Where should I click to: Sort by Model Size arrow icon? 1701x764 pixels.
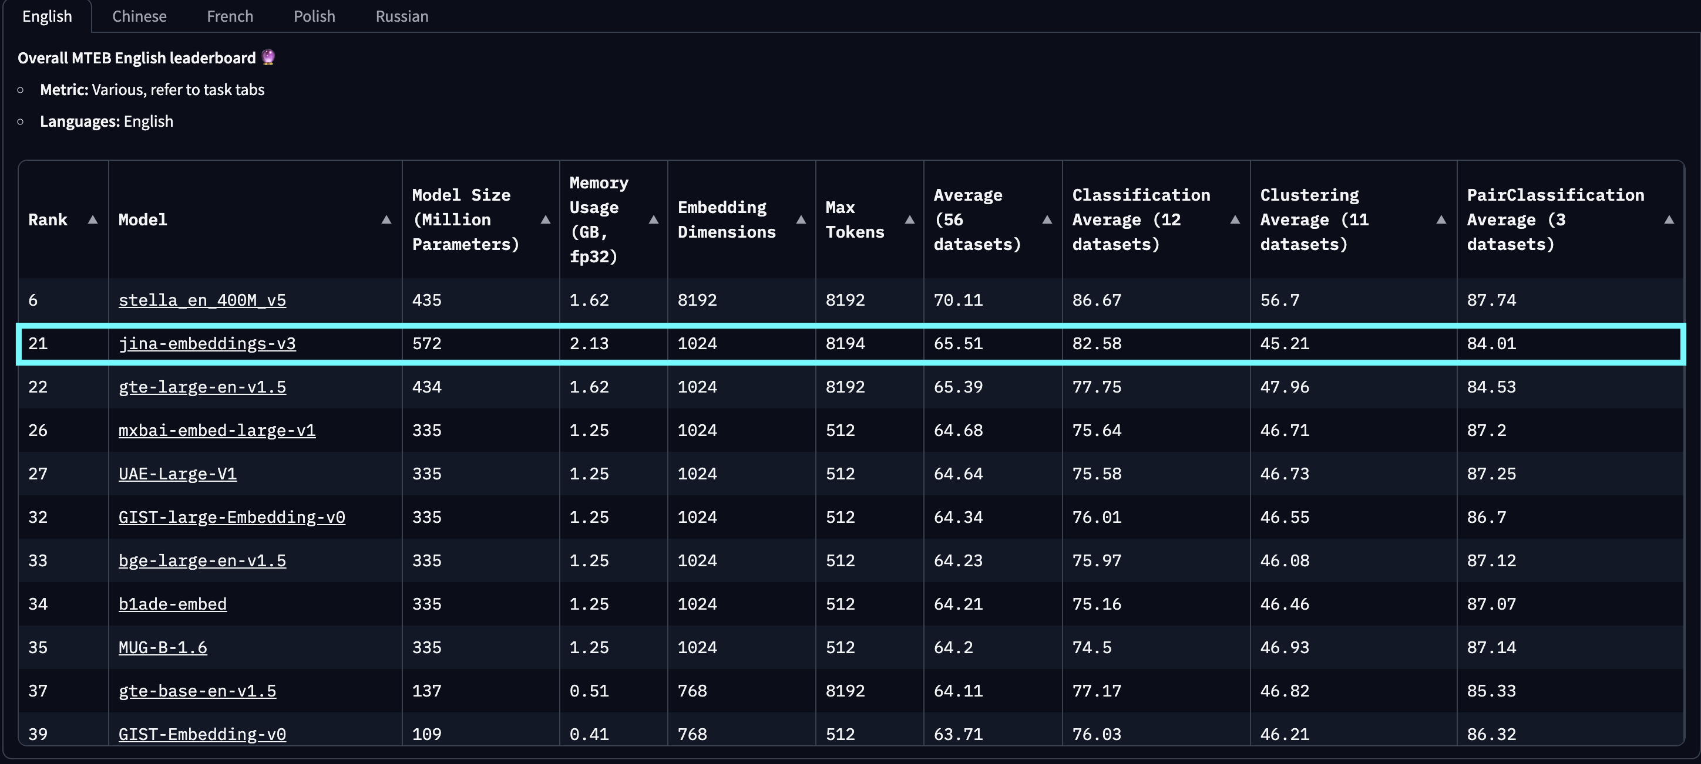(x=546, y=219)
